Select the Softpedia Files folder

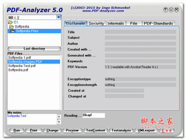coord(34,31)
